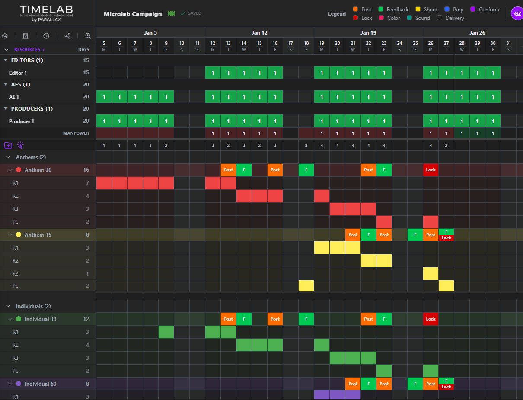Click the Lock cell on the Anthem 30 row
This screenshot has height=400, width=523.
[x=431, y=170]
